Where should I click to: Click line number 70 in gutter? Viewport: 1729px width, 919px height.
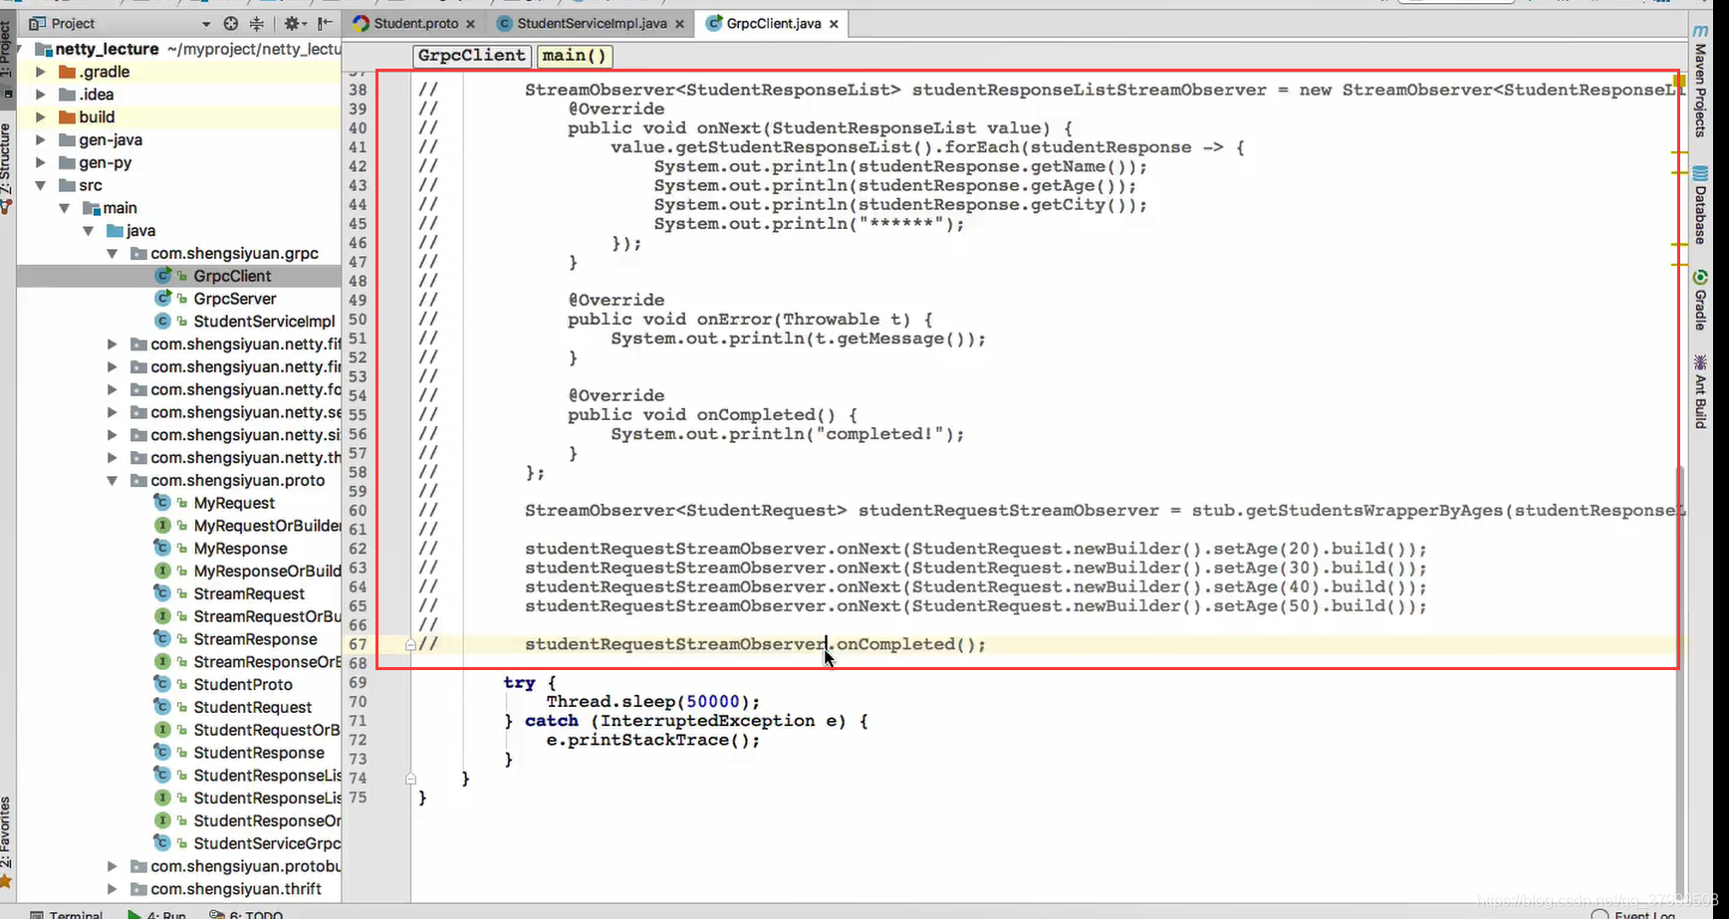(x=358, y=702)
